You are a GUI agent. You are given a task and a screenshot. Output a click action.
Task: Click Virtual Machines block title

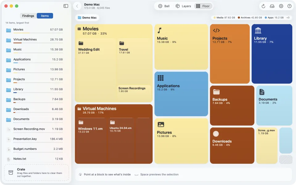click(100, 109)
